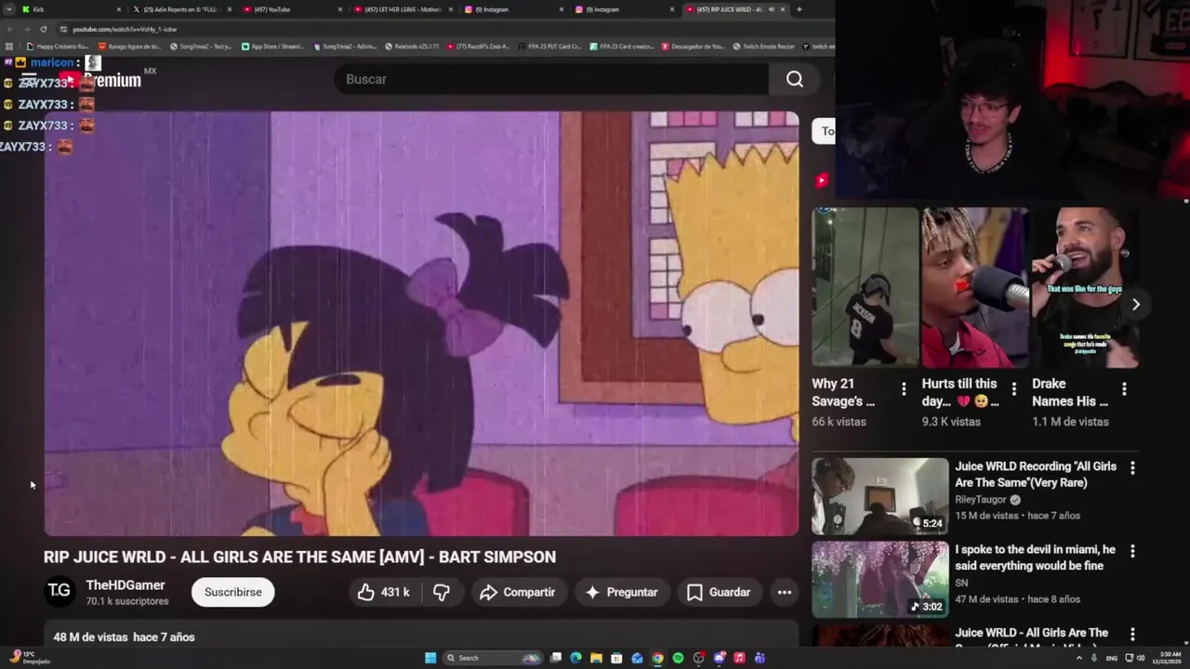1190x669 pixels.
Task: Click the YouTube Buscar search field
Action: click(x=552, y=80)
